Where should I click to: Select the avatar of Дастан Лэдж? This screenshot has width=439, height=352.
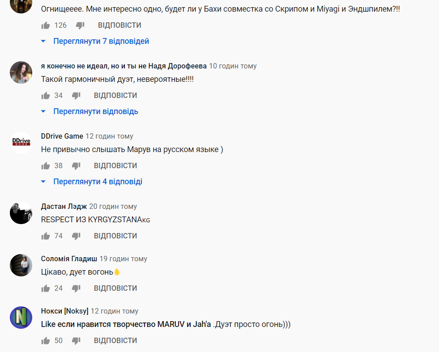21,213
